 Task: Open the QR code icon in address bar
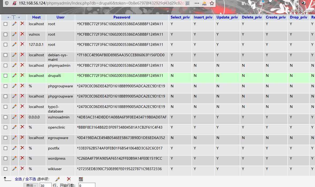click(187, 3)
